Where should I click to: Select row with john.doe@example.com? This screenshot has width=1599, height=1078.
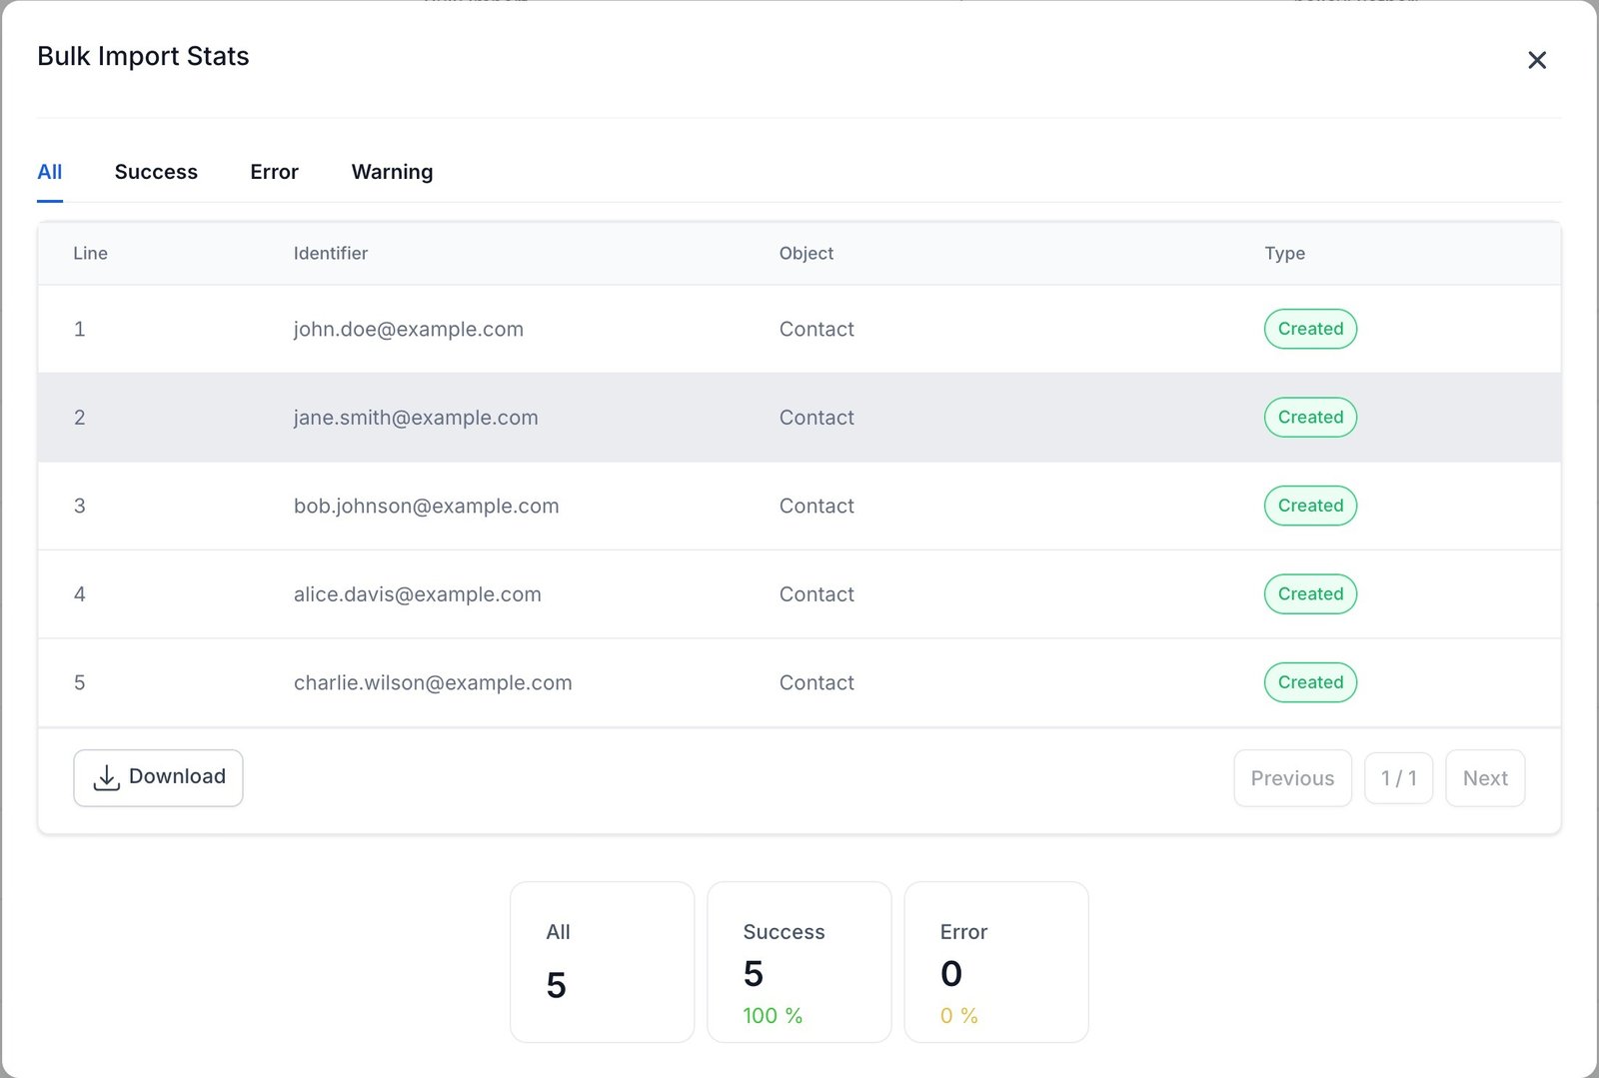tap(408, 329)
